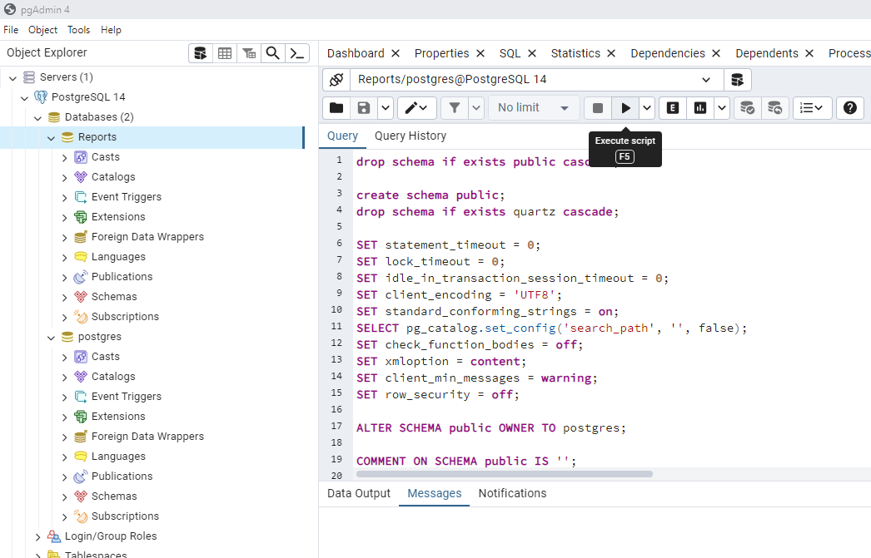Click the Search Objects magnifier icon
This screenshot has width=871, height=558.
pyautogui.click(x=272, y=53)
